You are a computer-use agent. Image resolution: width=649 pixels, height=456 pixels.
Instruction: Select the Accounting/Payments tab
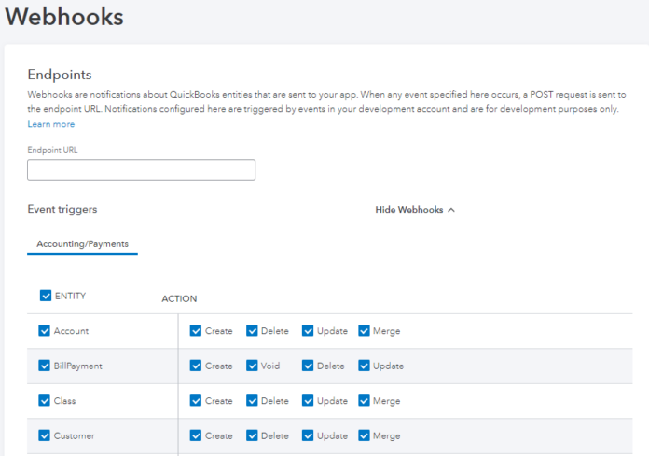coord(82,244)
